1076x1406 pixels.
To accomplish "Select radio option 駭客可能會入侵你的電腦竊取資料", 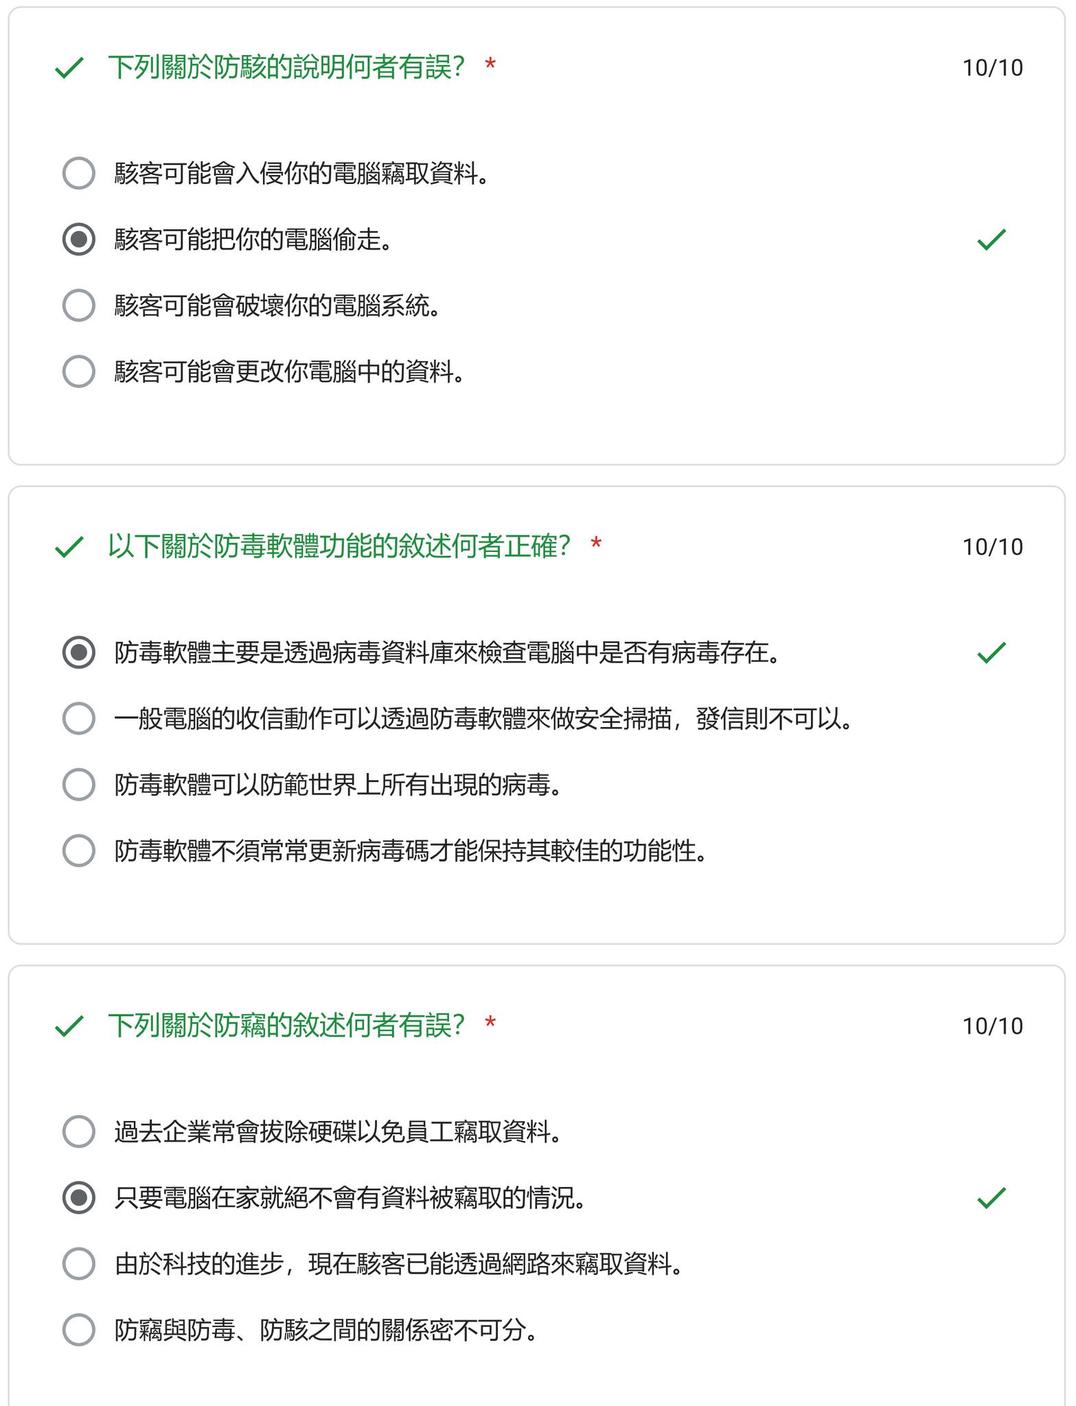I will click(x=78, y=173).
